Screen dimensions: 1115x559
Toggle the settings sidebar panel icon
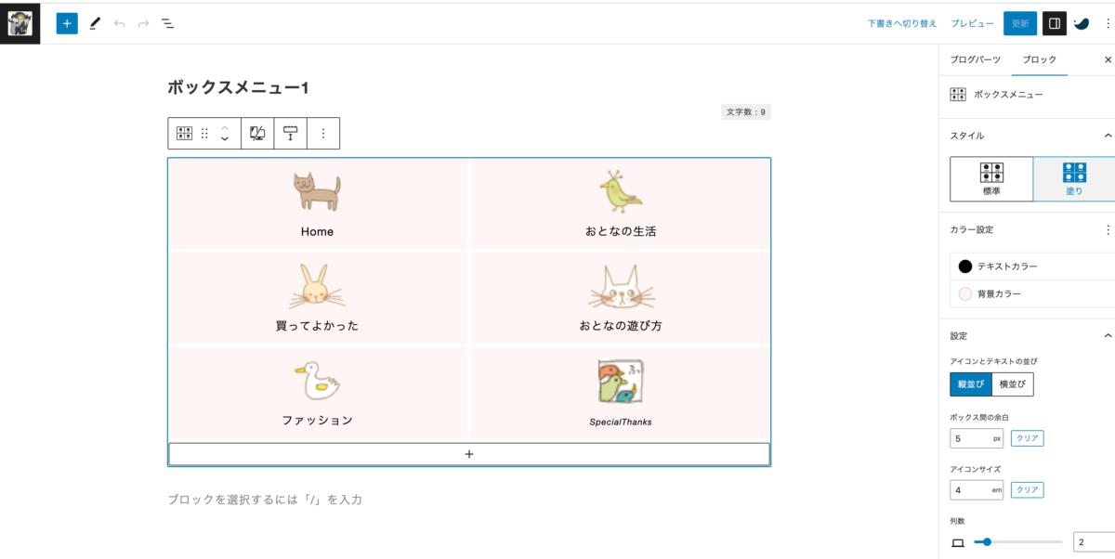click(x=1054, y=23)
